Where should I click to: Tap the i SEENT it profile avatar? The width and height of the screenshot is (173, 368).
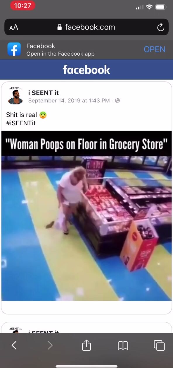[x=15, y=95]
